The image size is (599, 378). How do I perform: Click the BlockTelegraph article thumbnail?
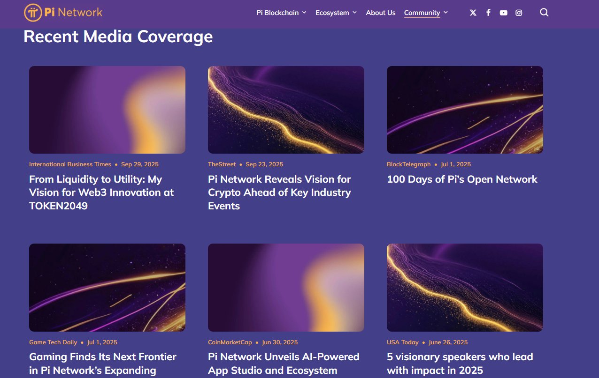[x=465, y=110]
